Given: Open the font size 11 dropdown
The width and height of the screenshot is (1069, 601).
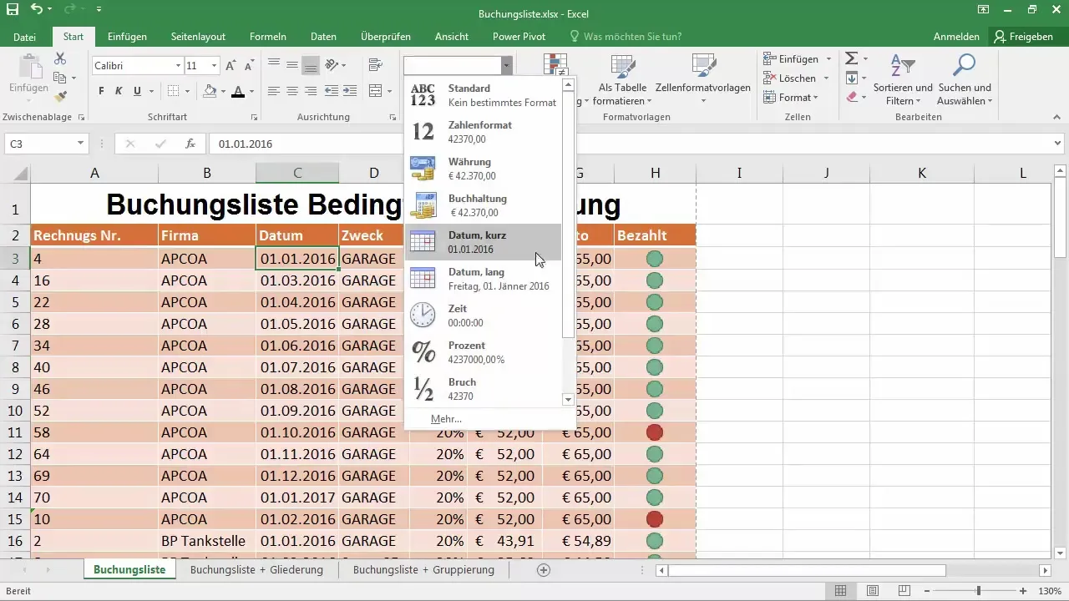Looking at the screenshot, I should 214,65.
